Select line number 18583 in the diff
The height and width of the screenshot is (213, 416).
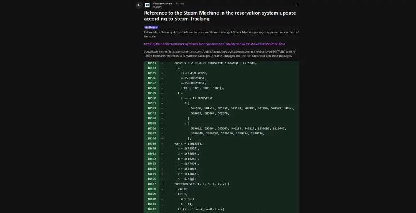click(152, 63)
